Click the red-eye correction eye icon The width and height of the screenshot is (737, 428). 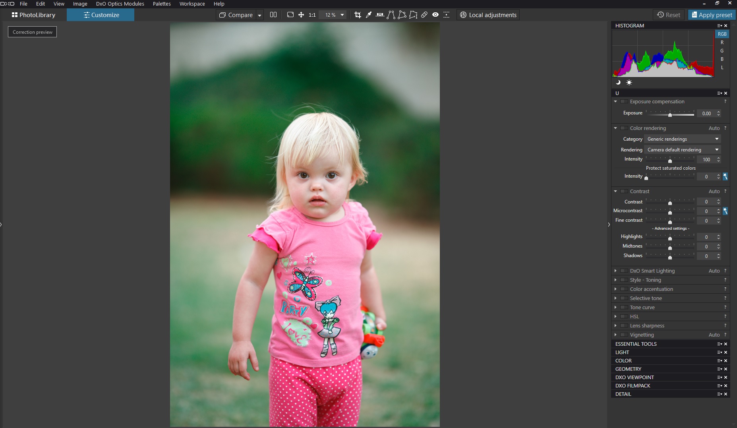[435, 15]
